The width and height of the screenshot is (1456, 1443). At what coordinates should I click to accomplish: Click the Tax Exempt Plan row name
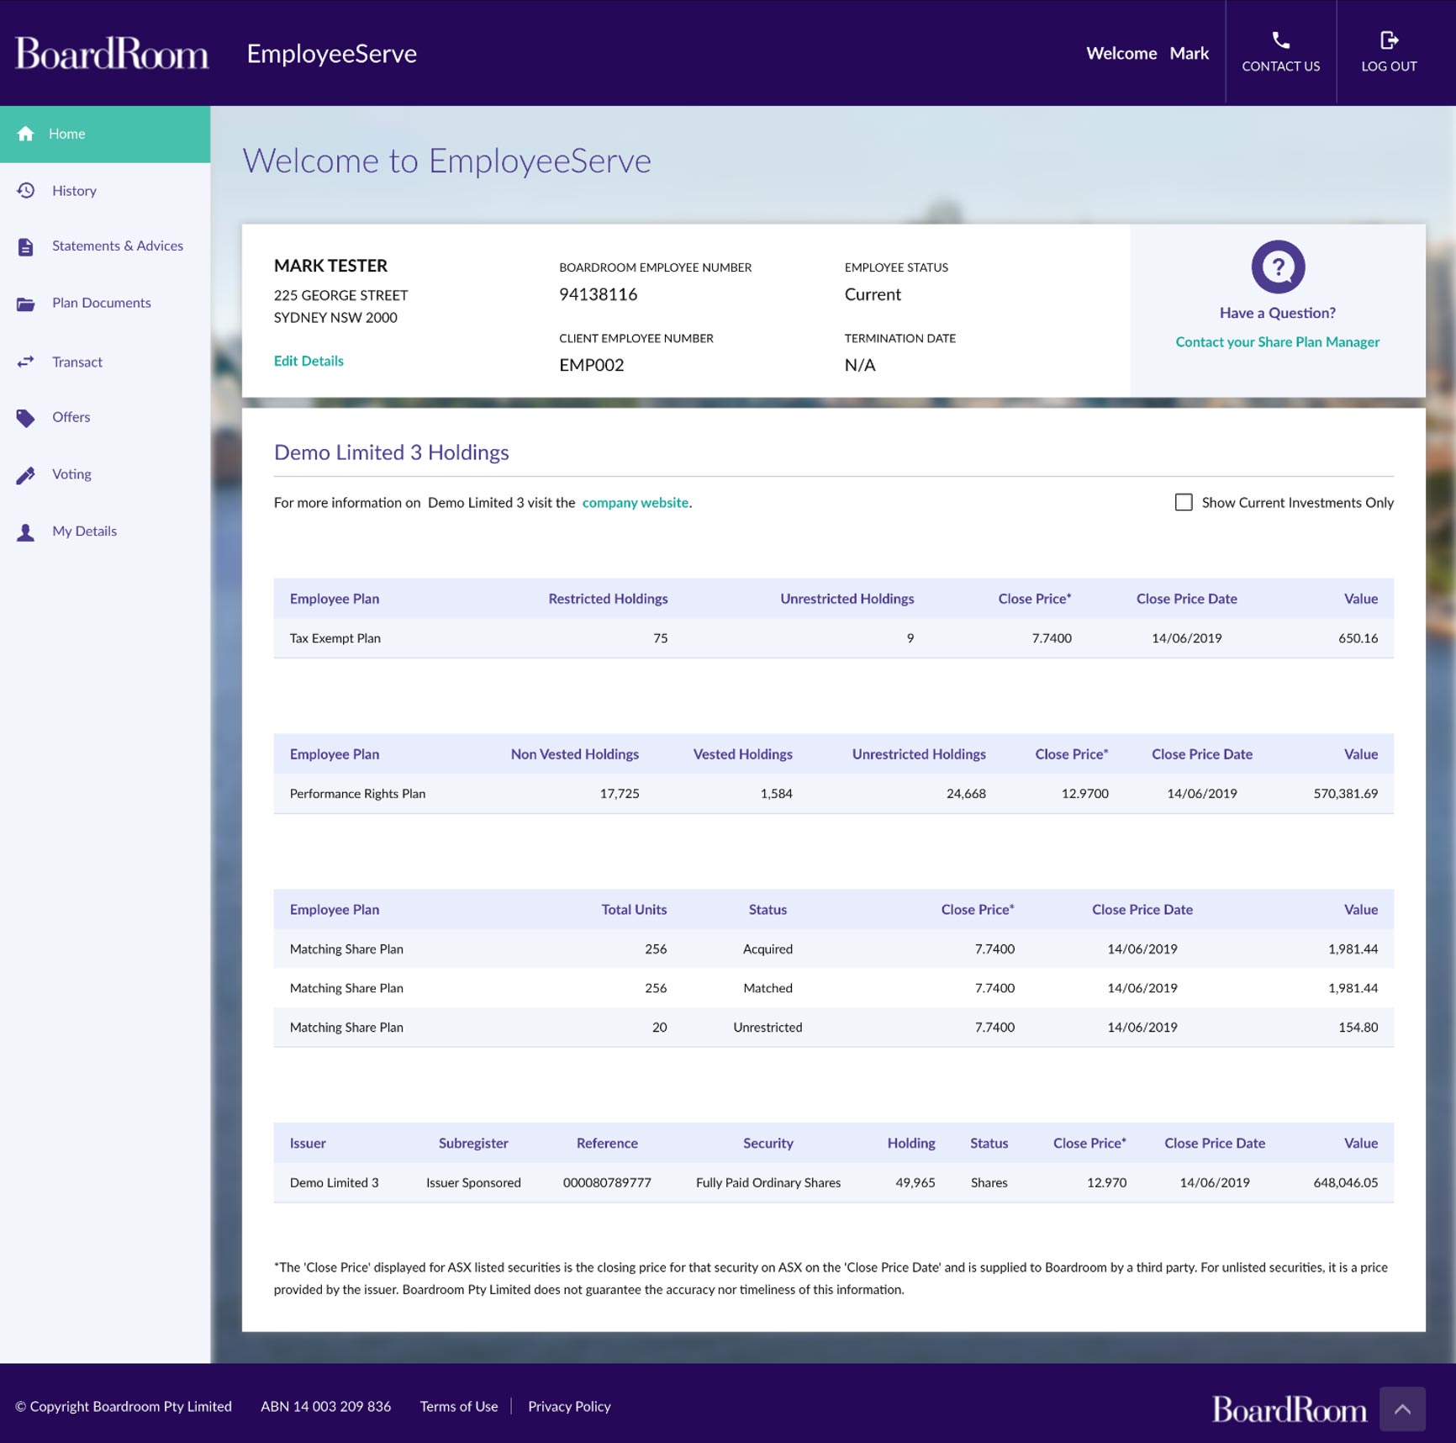click(x=335, y=638)
